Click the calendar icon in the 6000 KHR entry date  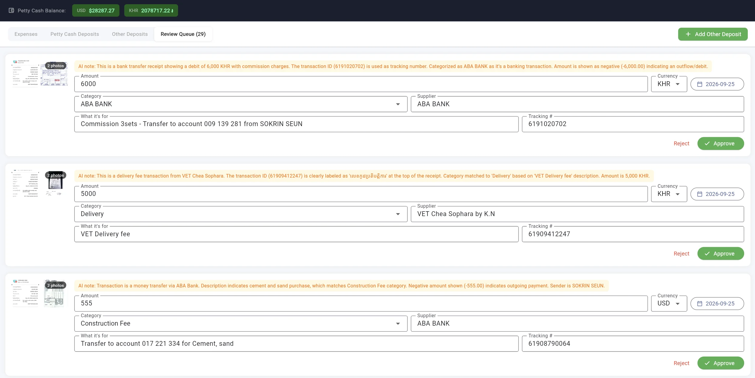coord(700,84)
